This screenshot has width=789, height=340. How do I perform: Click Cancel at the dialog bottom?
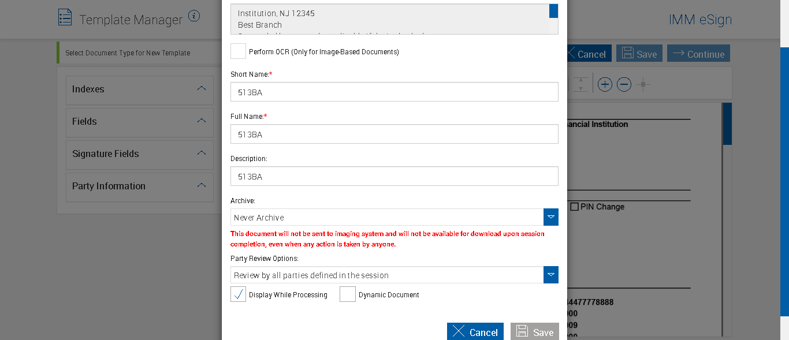[475, 332]
